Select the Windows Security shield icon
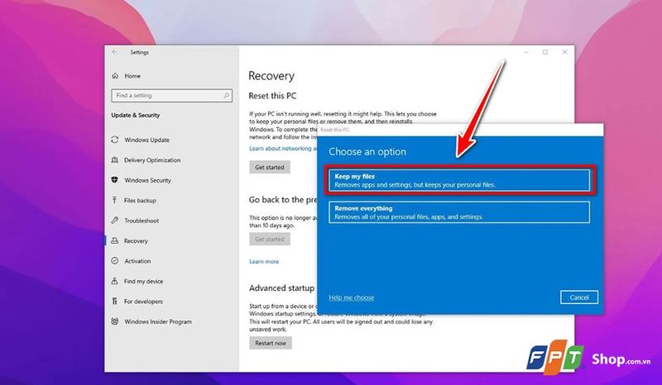Viewport: 662px width, 385px height. point(115,180)
